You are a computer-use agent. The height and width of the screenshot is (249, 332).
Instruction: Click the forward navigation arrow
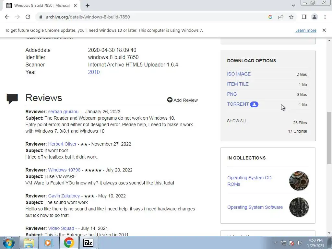coord(18,17)
